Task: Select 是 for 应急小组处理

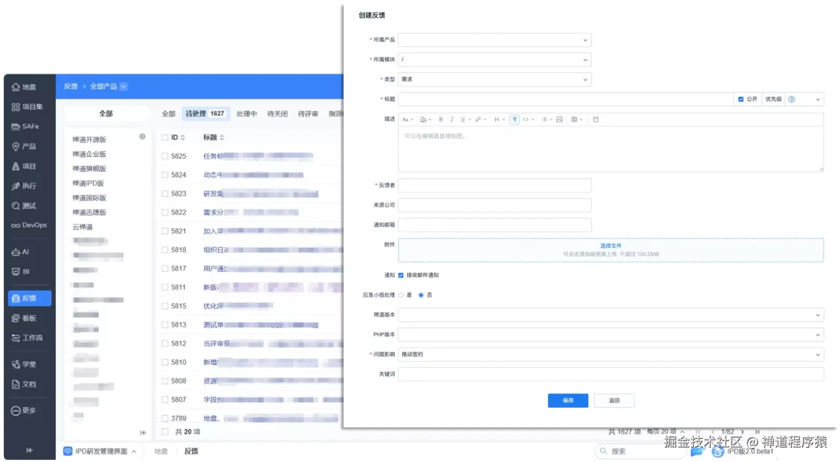Action: tap(401, 295)
